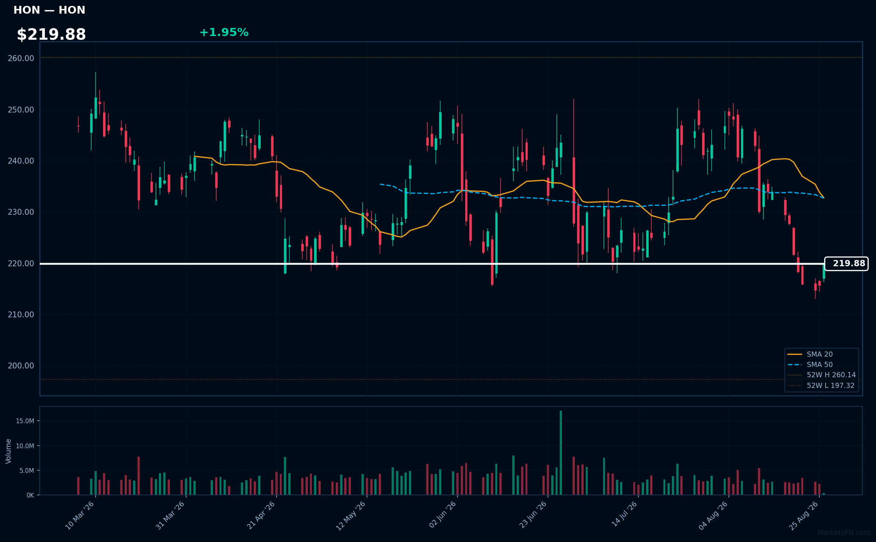The height and width of the screenshot is (542, 876).
Task: Select the 15.0M volume axis label
Action: 25,421
